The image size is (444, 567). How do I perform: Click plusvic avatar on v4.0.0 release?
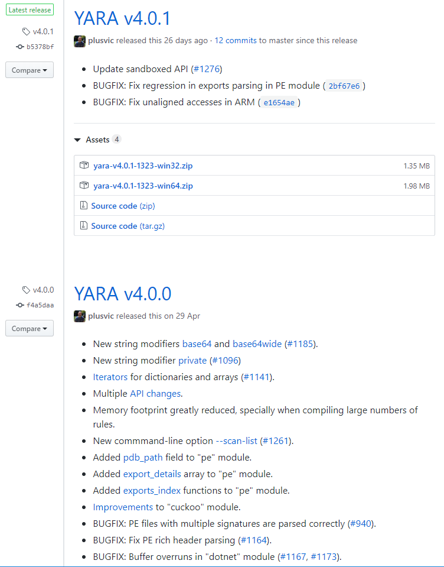coord(80,316)
